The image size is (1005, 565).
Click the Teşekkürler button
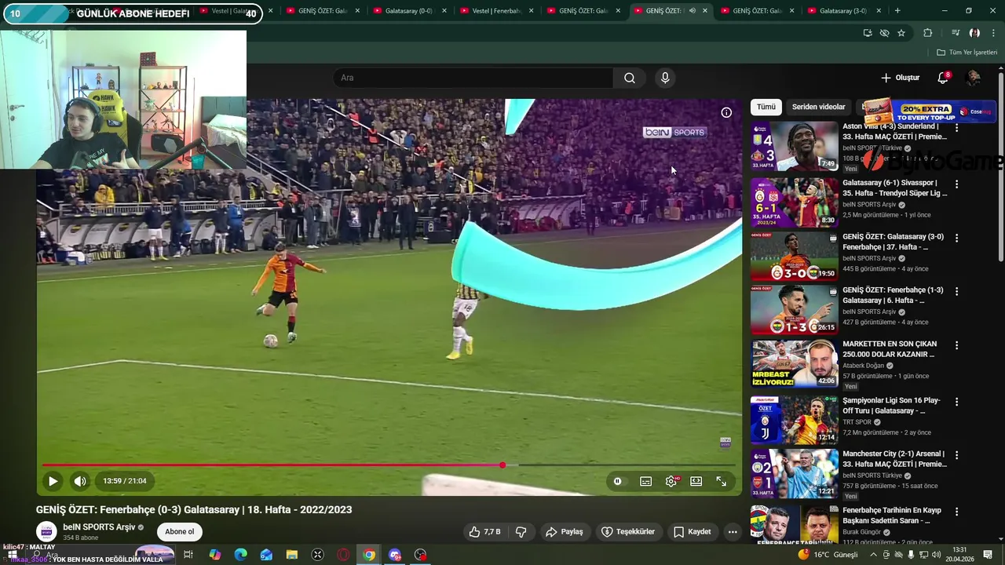pyautogui.click(x=628, y=531)
